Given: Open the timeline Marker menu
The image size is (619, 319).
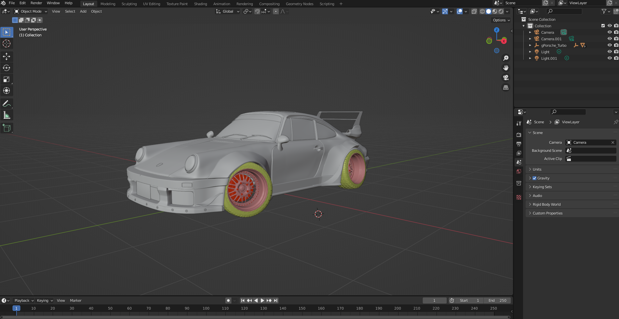Looking at the screenshot, I should [75, 301].
